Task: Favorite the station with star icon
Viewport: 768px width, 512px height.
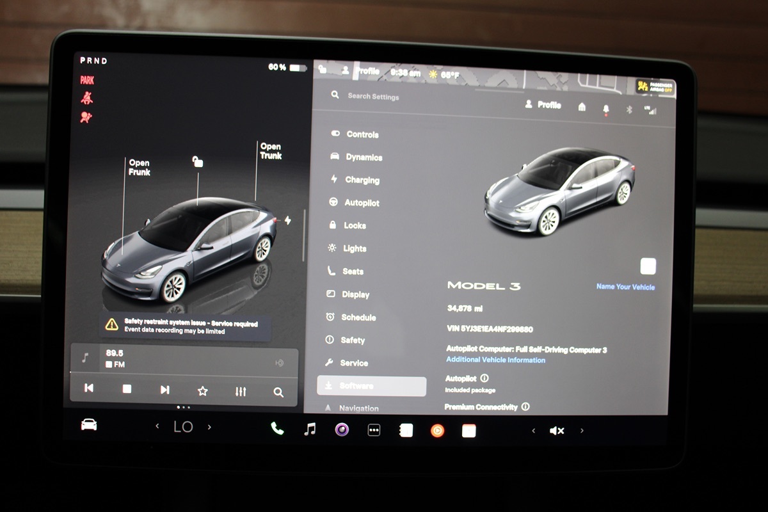Action: 202,390
